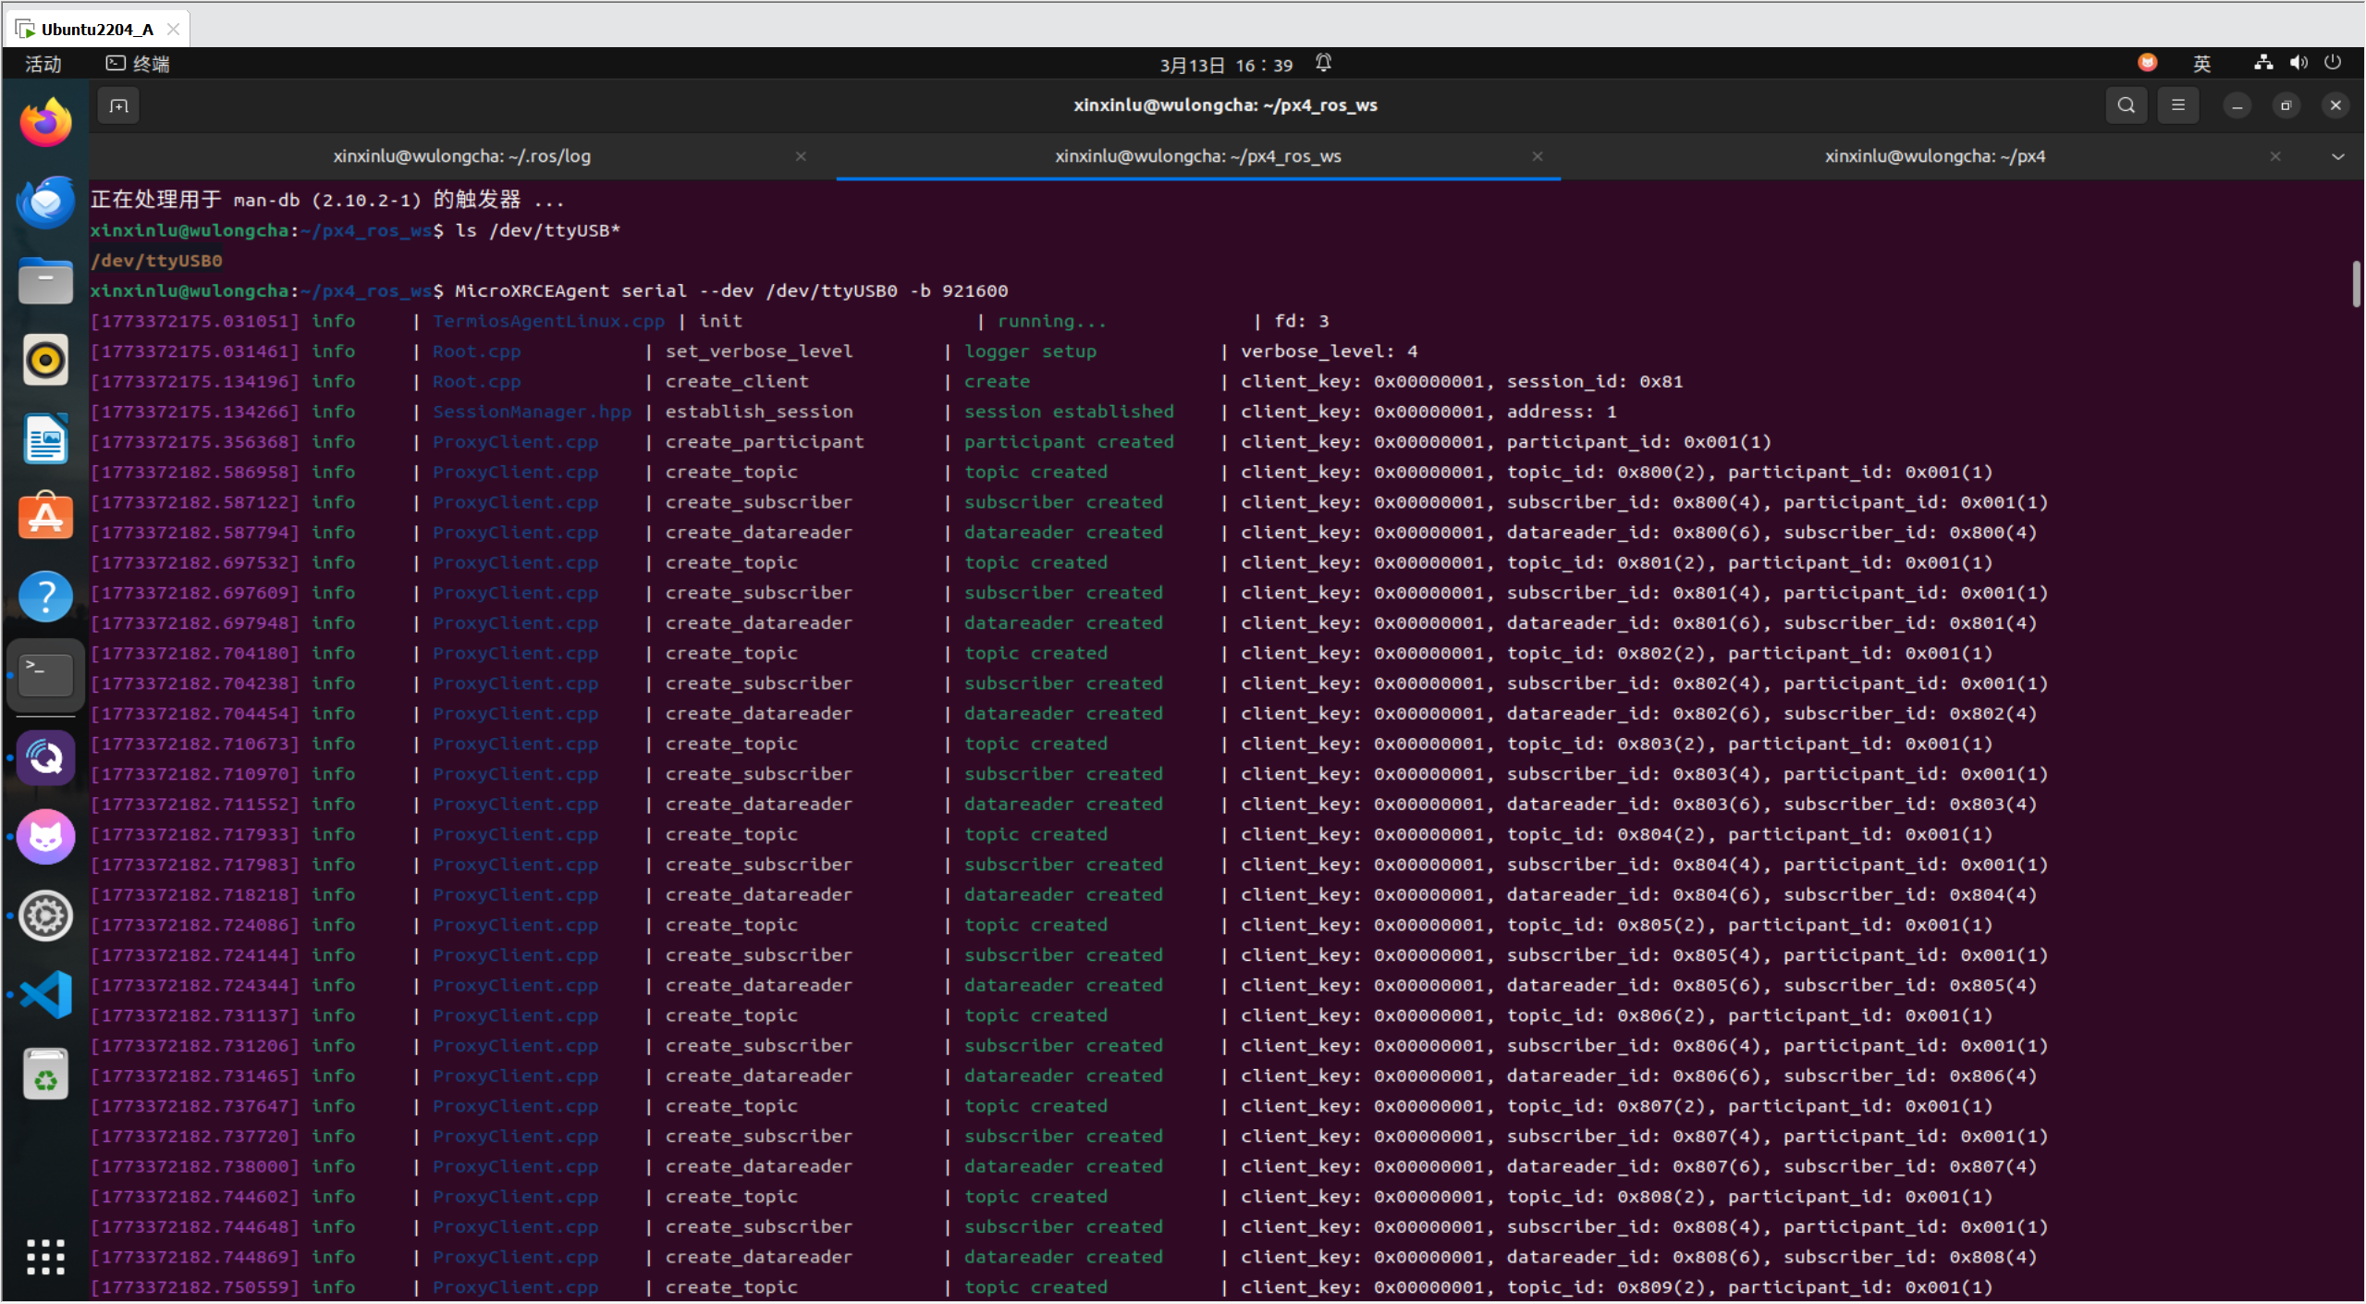
Task: Open Rhythmbox music player from dock
Action: tap(45, 360)
